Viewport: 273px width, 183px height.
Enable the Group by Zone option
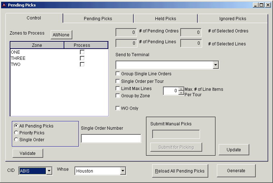[118, 96]
